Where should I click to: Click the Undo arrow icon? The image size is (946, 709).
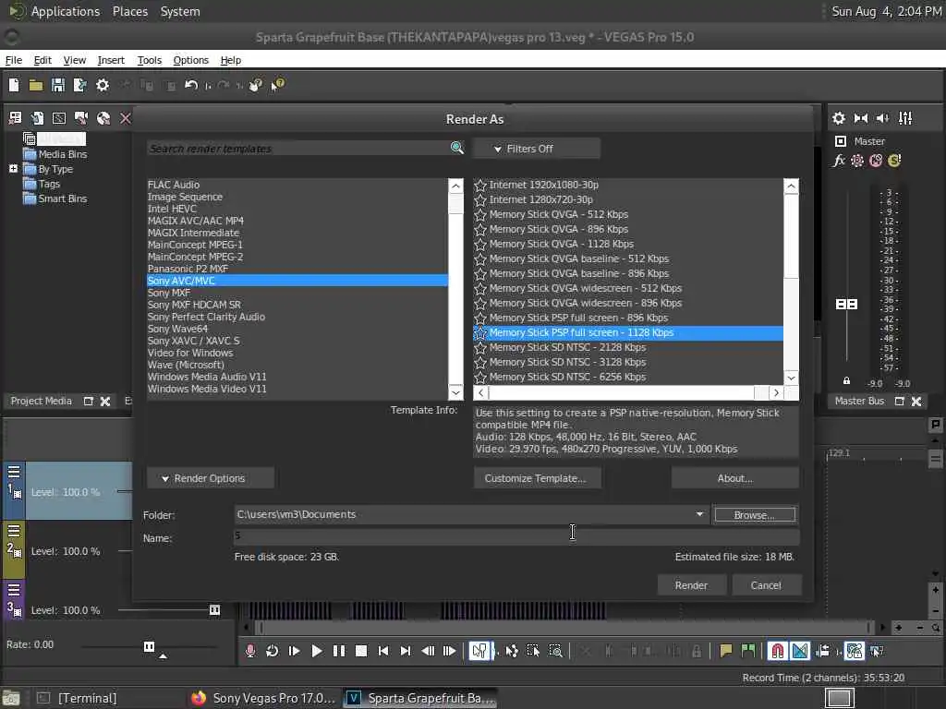pyautogui.click(x=191, y=85)
